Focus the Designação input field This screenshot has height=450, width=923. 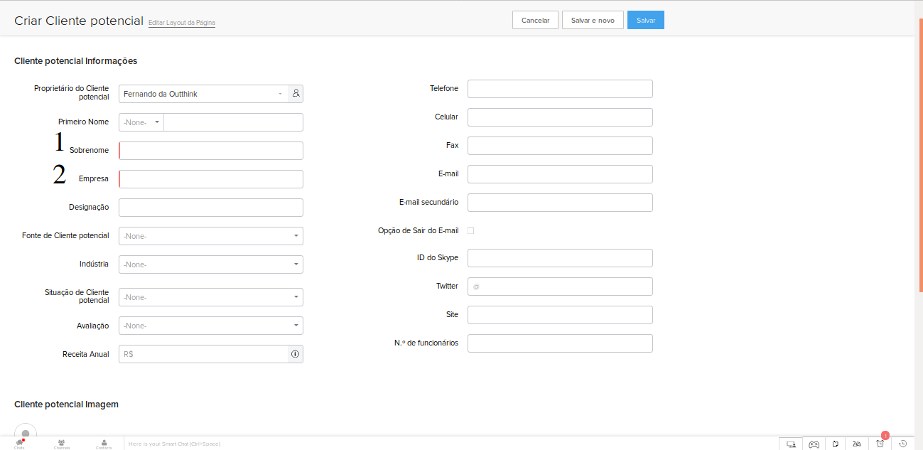coord(211,208)
